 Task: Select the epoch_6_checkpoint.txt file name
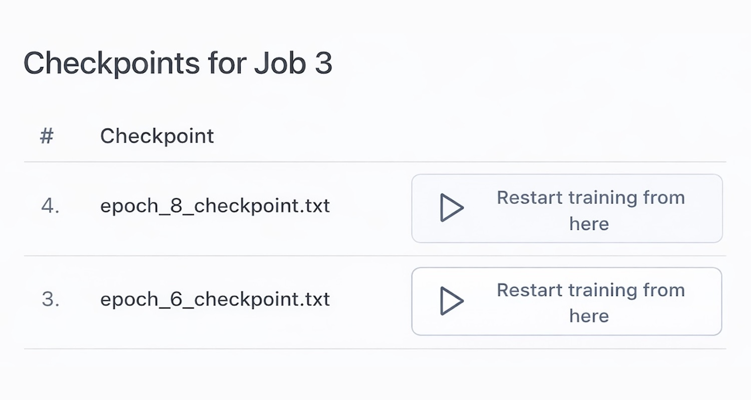pyautogui.click(x=215, y=299)
